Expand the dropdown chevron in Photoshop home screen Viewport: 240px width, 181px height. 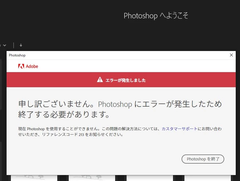coord(5,45)
